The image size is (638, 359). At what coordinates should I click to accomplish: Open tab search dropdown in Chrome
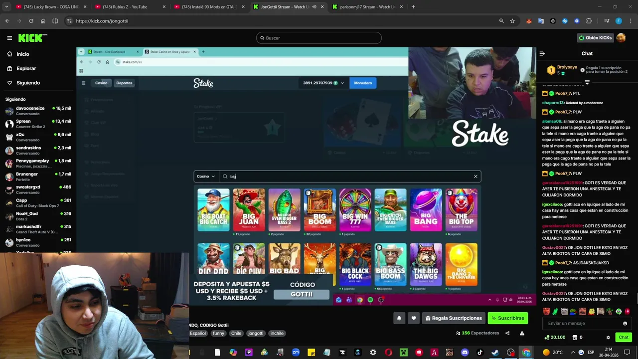(7, 6)
